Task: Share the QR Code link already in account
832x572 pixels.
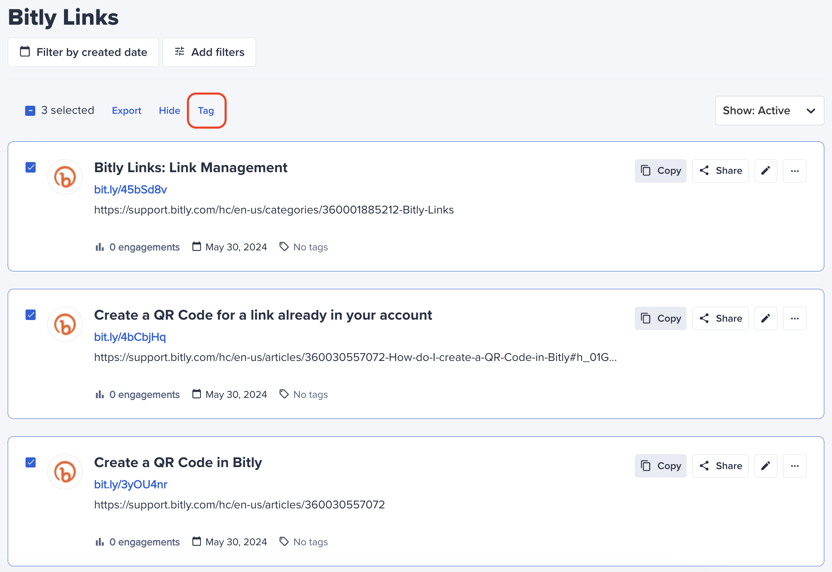Action: pos(720,318)
